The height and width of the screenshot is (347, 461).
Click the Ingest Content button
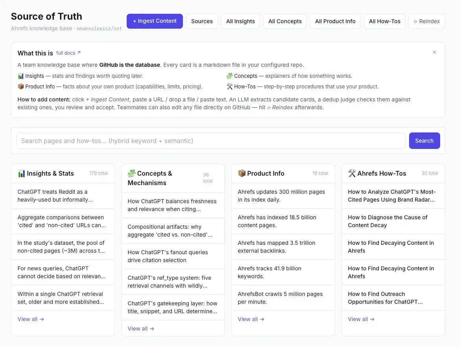click(x=155, y=21)
